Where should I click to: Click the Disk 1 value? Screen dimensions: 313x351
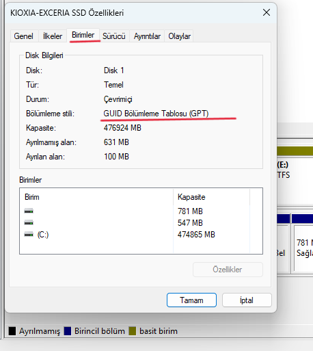click(114, 70)
